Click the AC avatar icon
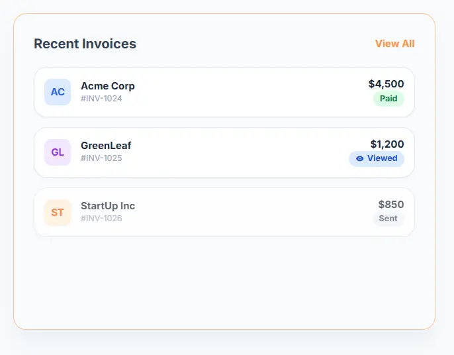This screenshot has width=454, height=355. click(58, 92)
